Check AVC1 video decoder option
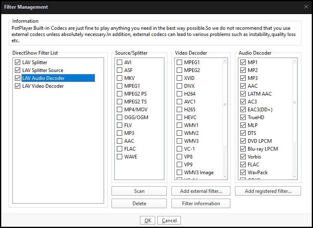Image resolution: width=313 pixels, height=228 pixels. coord(180,102)
